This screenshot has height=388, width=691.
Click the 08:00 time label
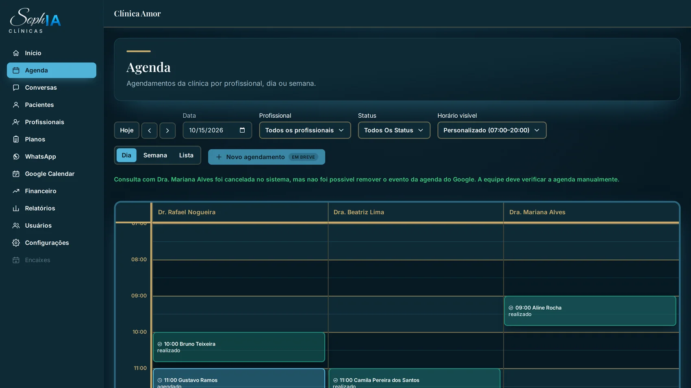click(139, 260)
